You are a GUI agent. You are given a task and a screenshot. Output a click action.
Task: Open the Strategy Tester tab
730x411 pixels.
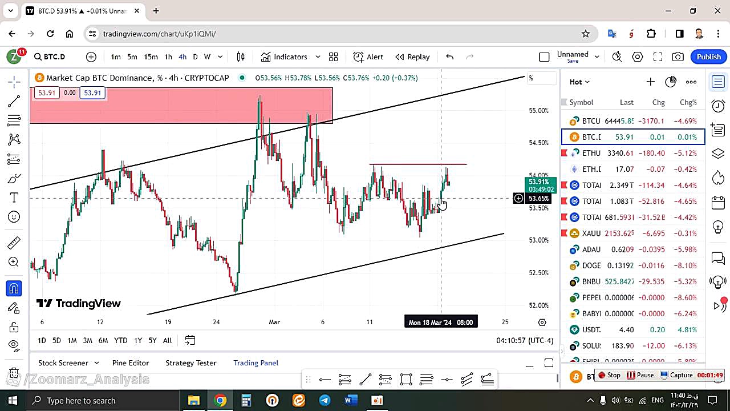pos(191,363)
